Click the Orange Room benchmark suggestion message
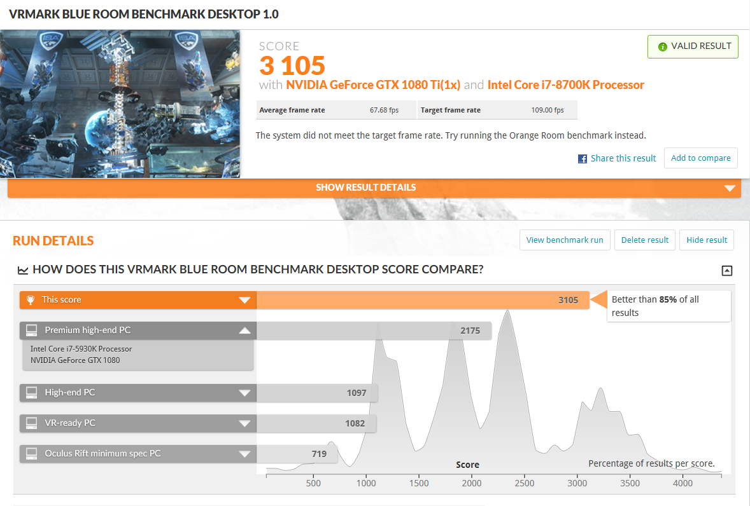 451,135
